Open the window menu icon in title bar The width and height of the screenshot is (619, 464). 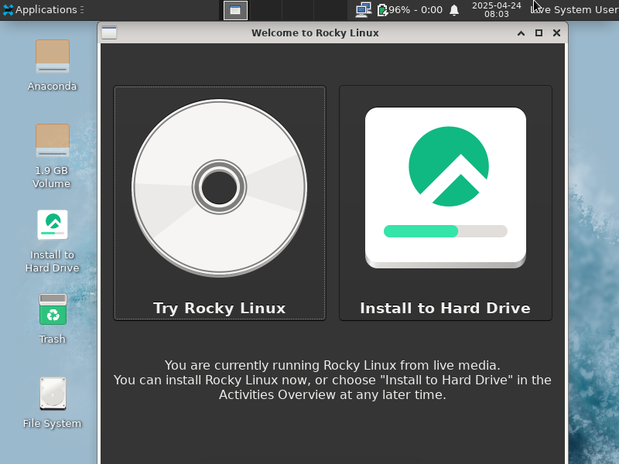(109, 32)
